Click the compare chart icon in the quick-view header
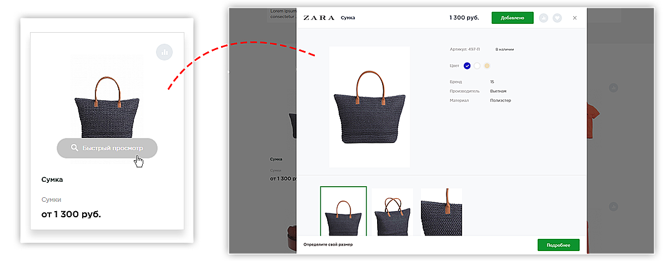 544,18
